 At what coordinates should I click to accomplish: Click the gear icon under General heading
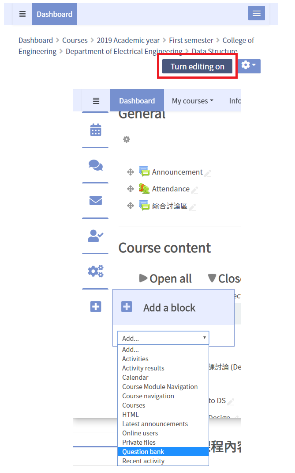[x=127, y=139]
